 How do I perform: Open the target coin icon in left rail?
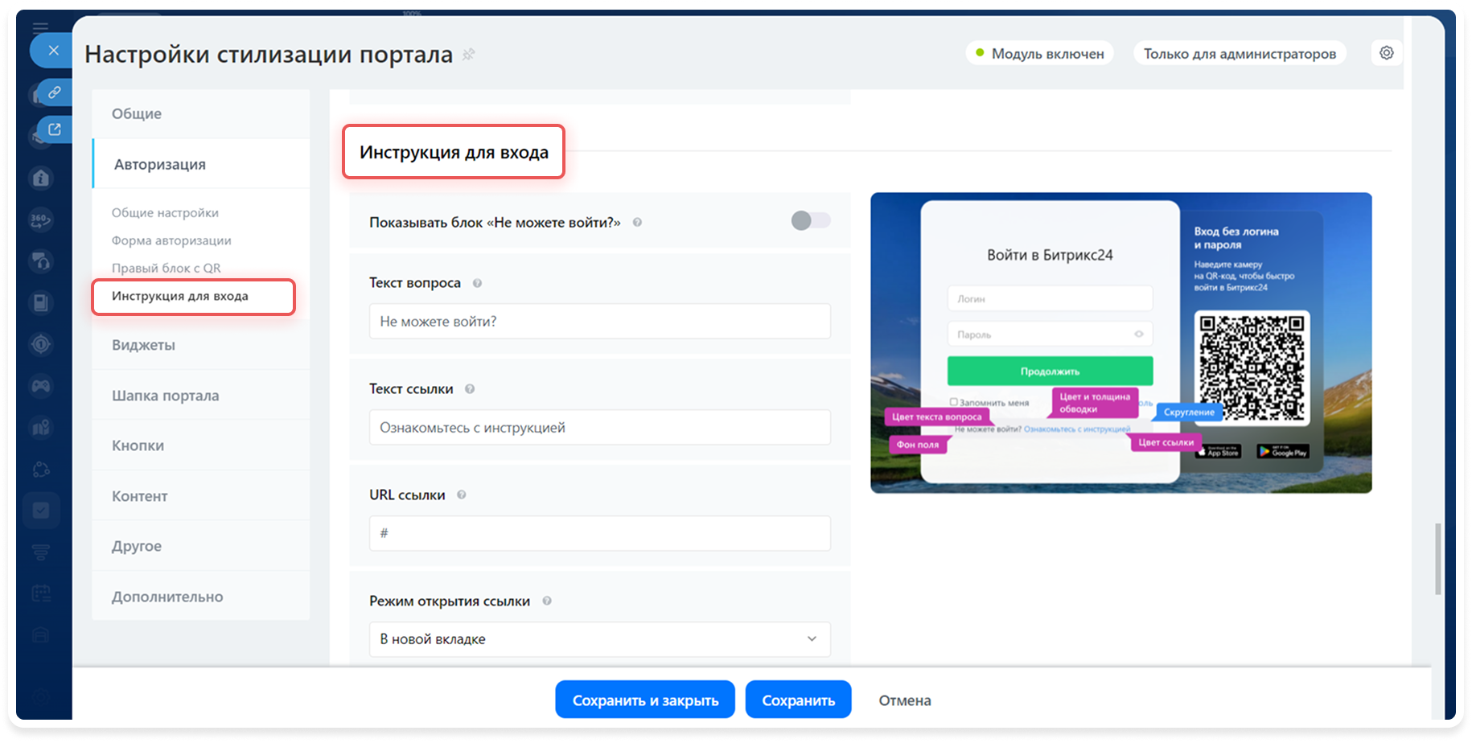(x=41, y=344)
